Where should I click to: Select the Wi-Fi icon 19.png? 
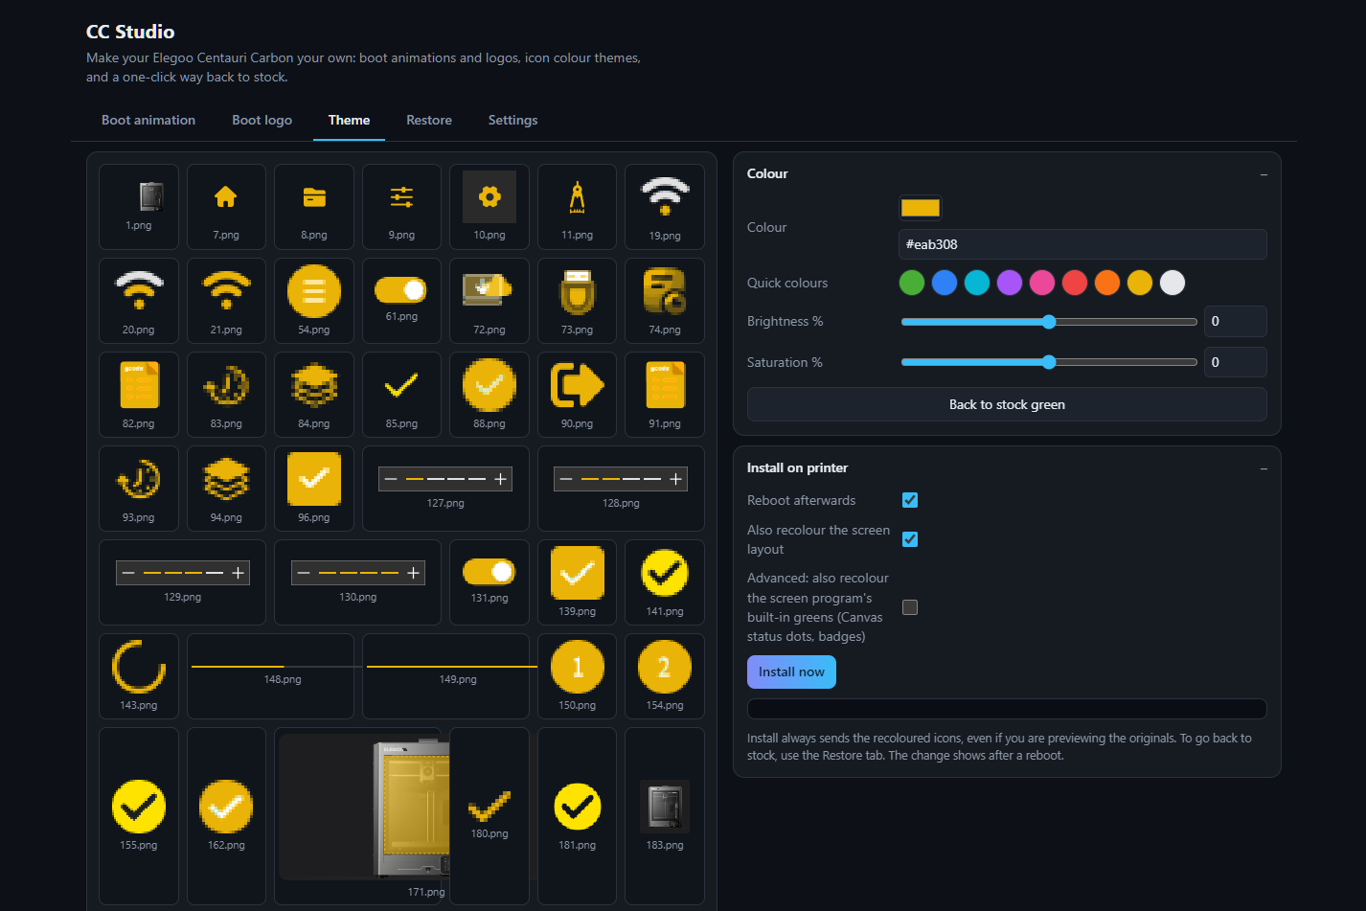pos(665,207)
